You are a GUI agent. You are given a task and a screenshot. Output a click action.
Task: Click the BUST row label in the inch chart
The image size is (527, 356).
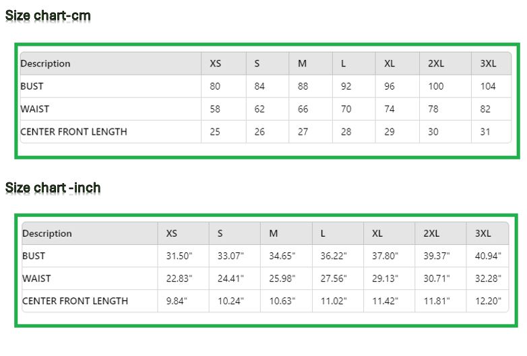coord(34,256)
